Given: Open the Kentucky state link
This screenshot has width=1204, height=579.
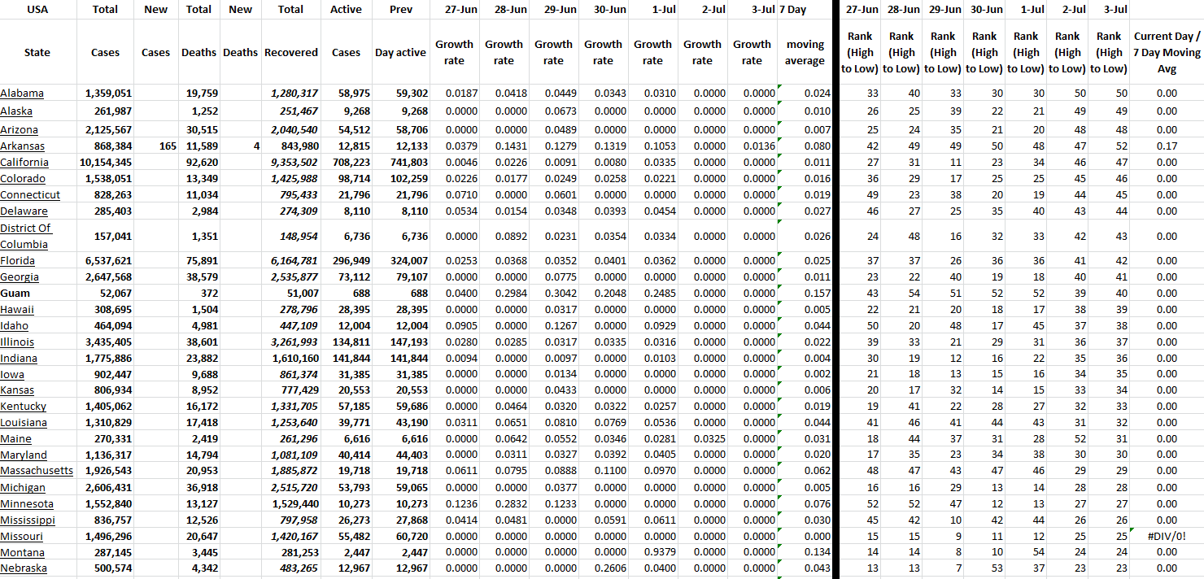Looking at the screenshot, I should (x=24, y=407).
